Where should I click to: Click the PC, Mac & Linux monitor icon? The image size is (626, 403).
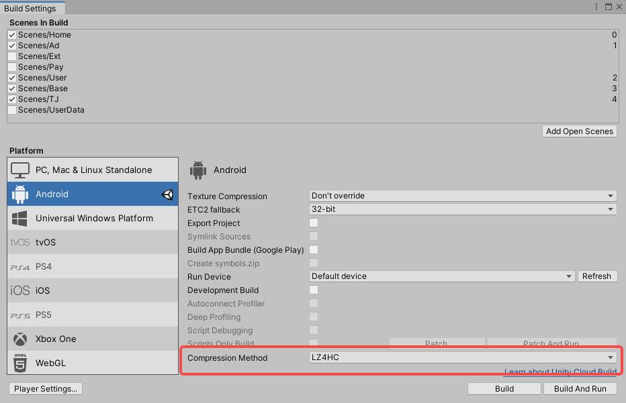point(20,170)
